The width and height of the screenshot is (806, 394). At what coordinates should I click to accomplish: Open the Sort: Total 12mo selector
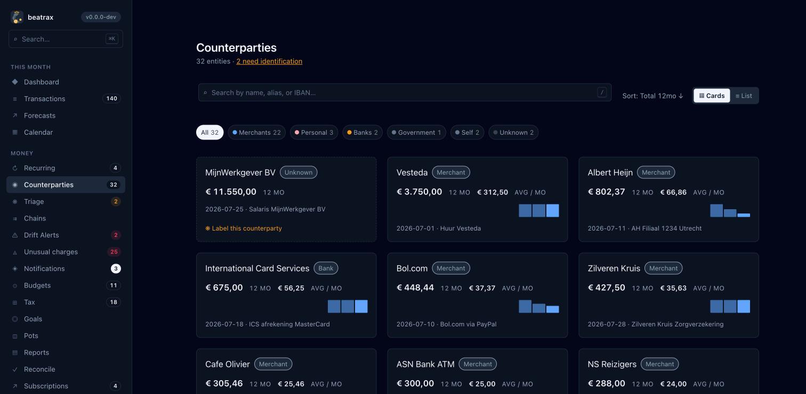click(653, 96)
